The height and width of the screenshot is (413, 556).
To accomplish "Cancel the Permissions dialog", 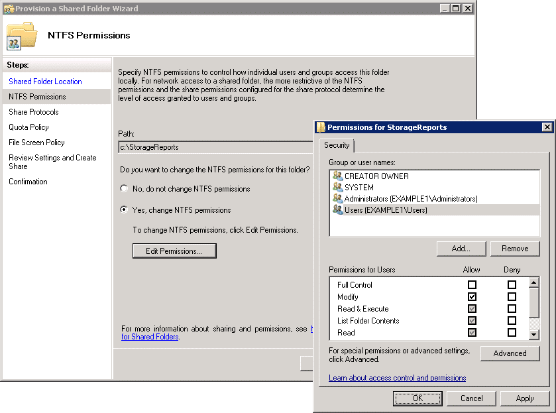I will pyautogui.click(x=471, y=398).
